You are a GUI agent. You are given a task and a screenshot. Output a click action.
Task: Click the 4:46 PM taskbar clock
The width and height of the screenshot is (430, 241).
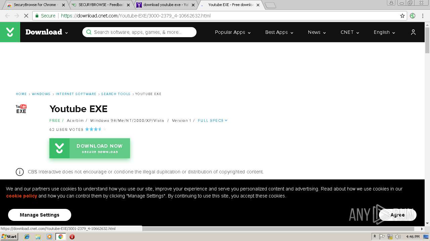(413, 237)
